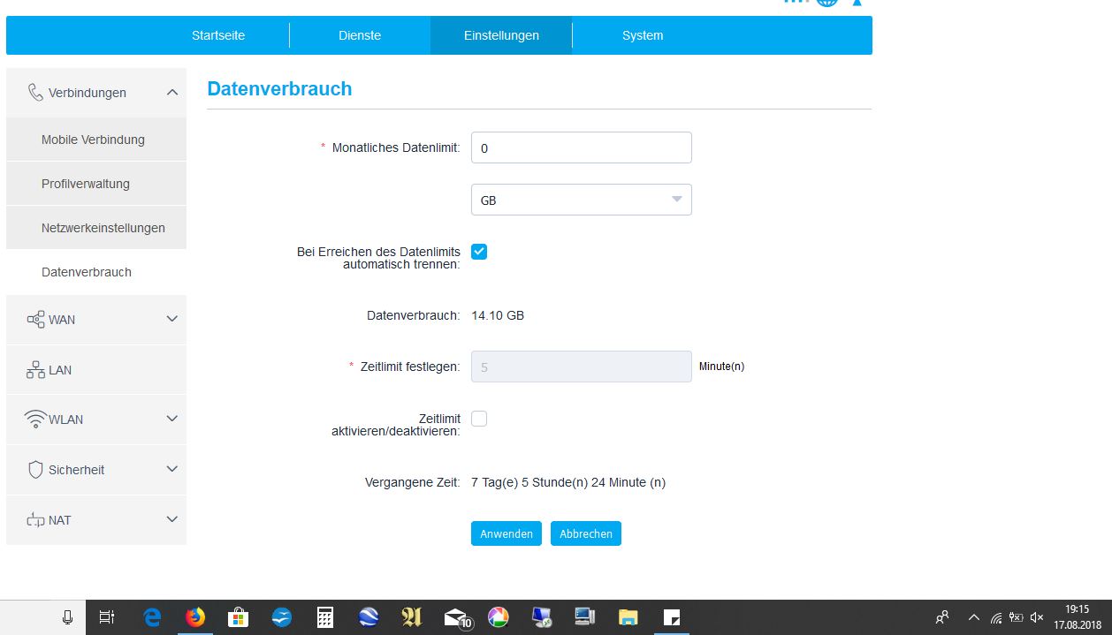Open the GB unit dropdown
Viewport: 1112px width, 635px height.
(x=581, y=200)
